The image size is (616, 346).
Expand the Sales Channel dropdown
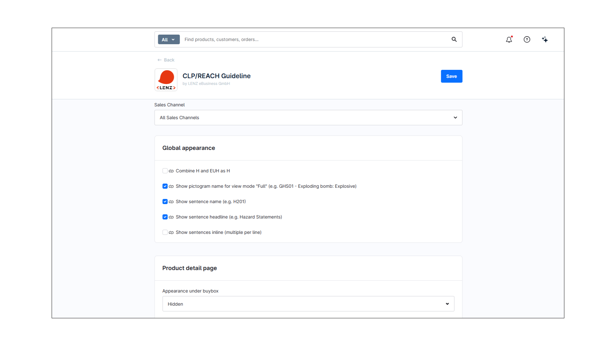[x=308, y=118]
